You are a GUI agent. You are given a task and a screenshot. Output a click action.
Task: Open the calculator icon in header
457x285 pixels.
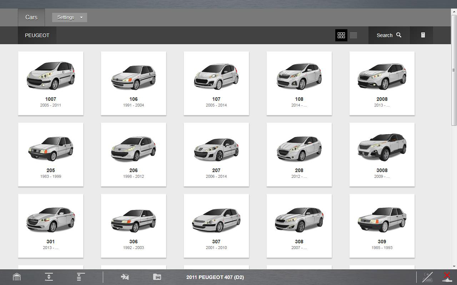[423, 35]
